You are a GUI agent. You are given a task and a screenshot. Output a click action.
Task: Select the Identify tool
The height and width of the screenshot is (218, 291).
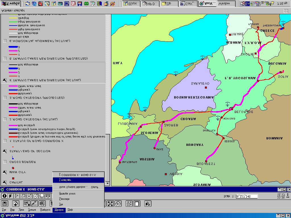click(5, 196)
